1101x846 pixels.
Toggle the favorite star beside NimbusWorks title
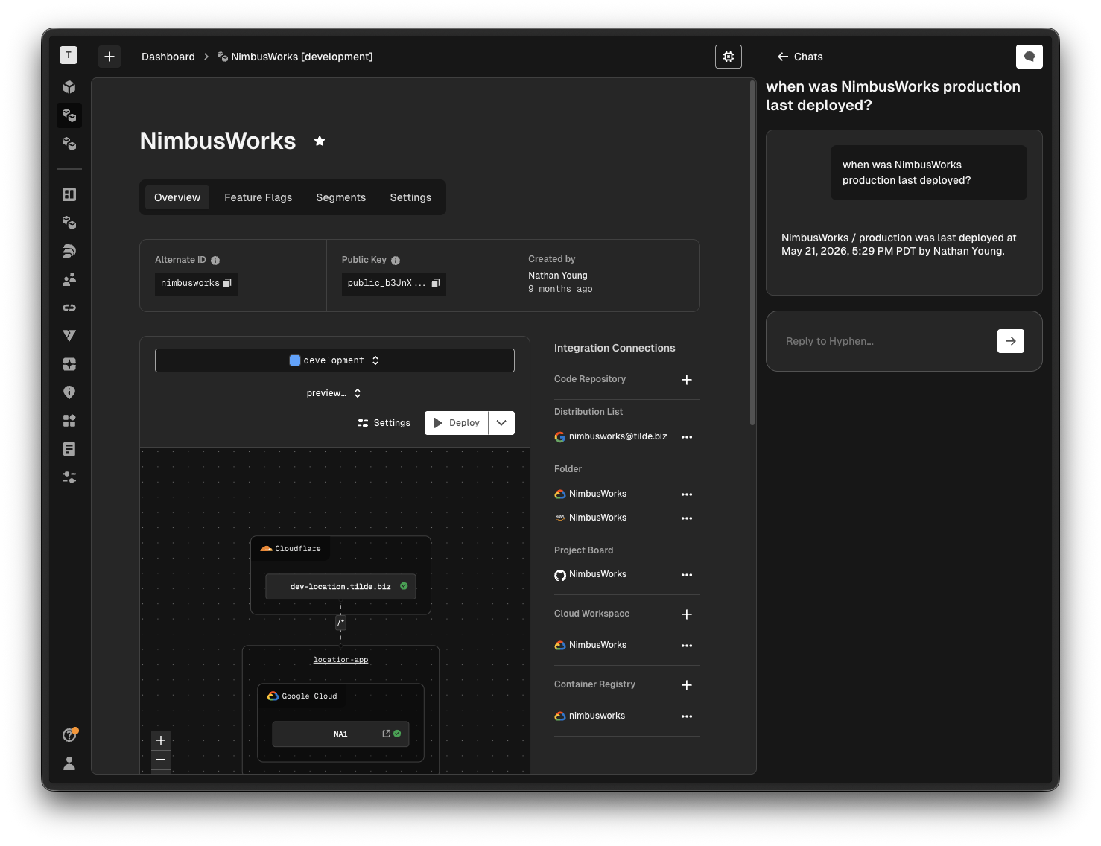click(x=320, y=141)
